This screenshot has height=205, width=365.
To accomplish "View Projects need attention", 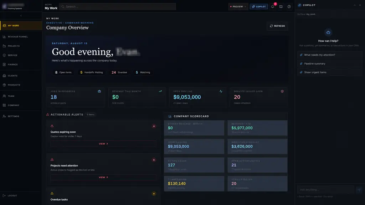I will (103, 177).
